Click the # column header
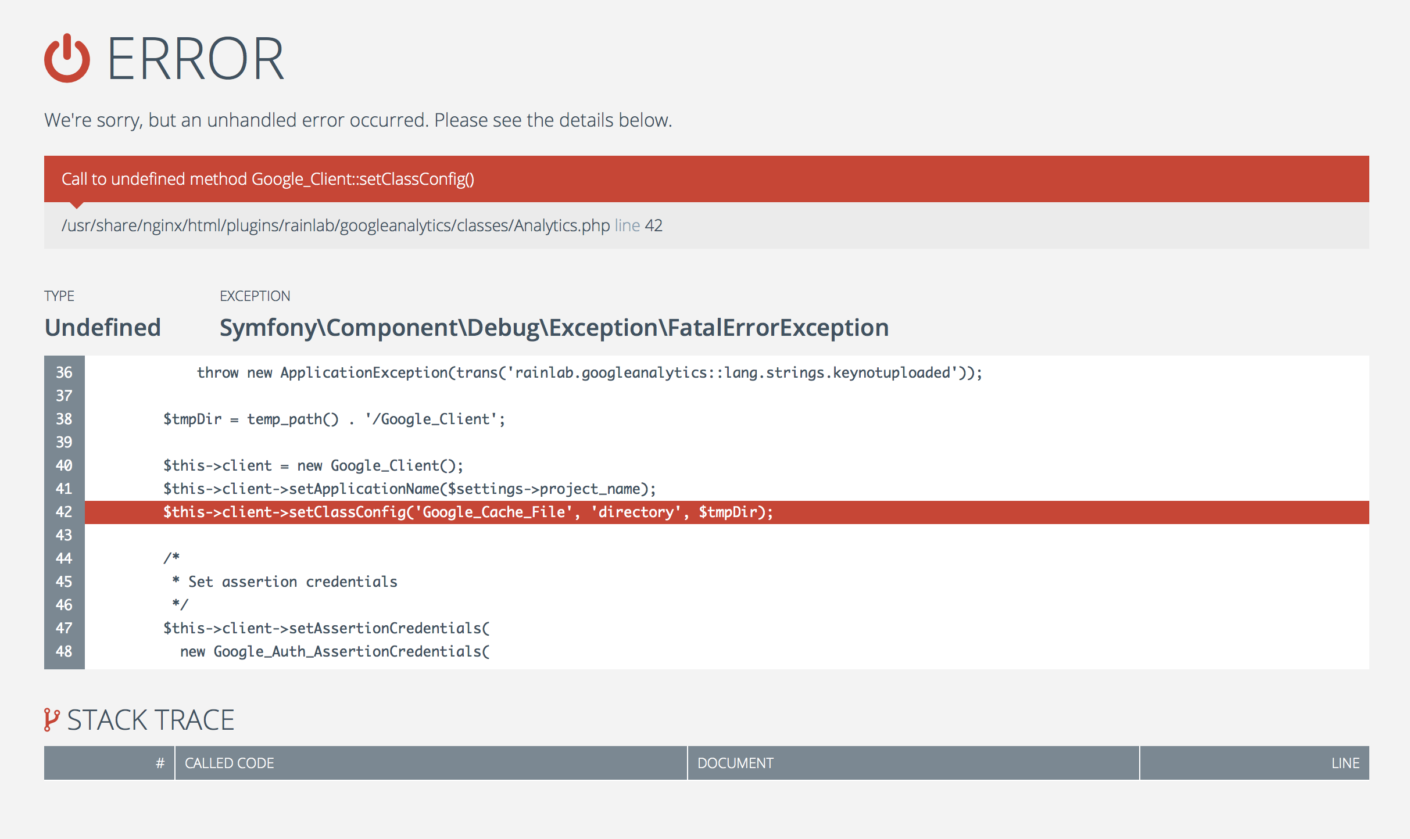1410x839 pixels. coord(160,763)
